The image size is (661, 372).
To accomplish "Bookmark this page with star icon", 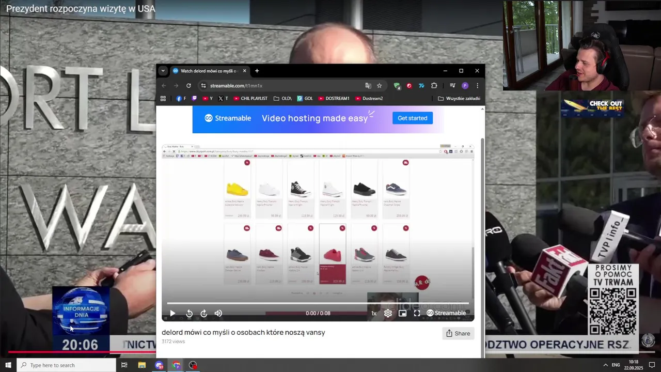I will (x=379, y=86).
